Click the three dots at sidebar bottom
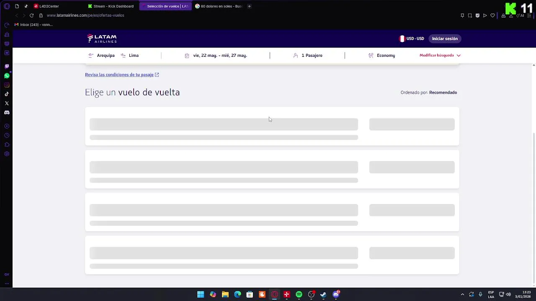 coord(7,283)
